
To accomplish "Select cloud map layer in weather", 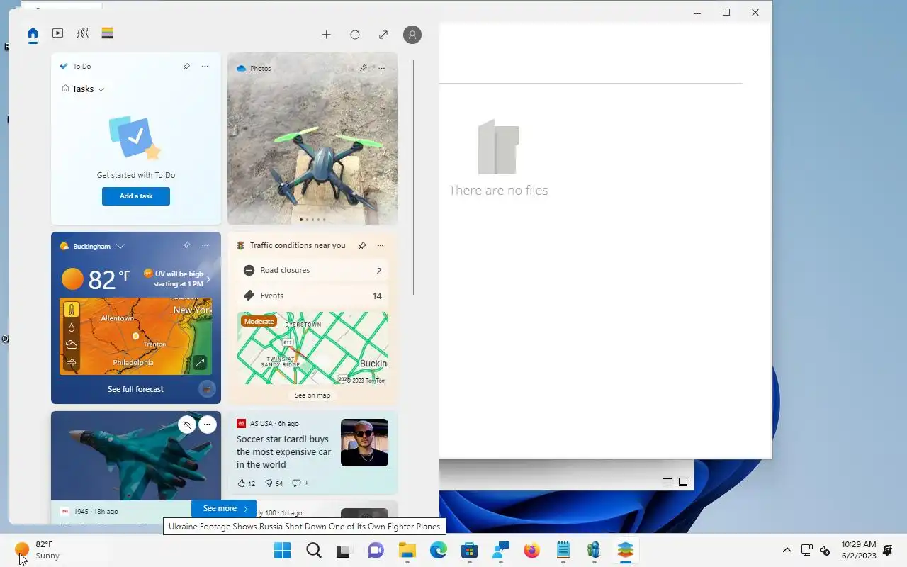I will click(x=72, y=345).
